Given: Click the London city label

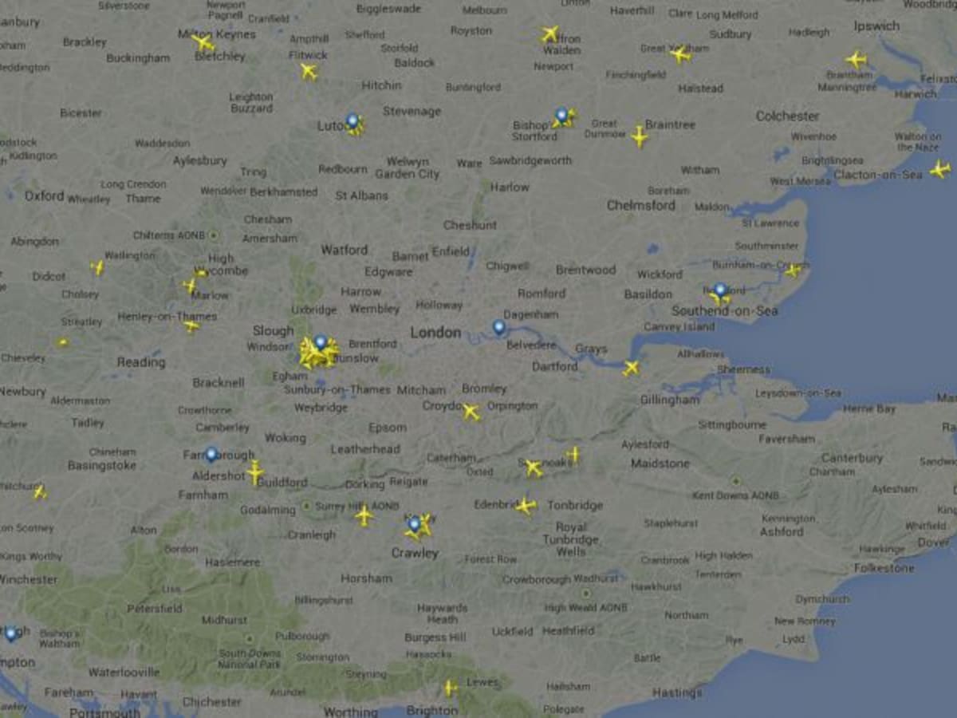Looking at the screenshot, I should pos(435,332).
